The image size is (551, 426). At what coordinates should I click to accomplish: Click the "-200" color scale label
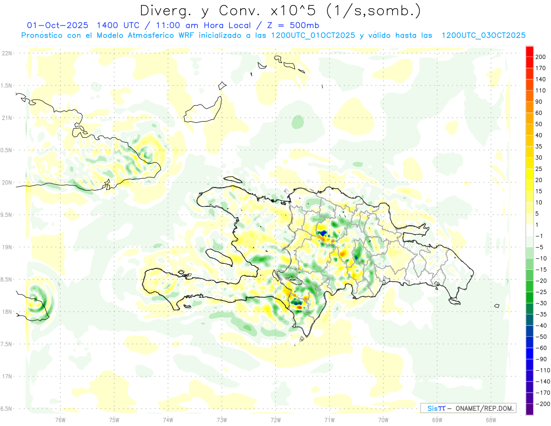click(x=542, y=403)
